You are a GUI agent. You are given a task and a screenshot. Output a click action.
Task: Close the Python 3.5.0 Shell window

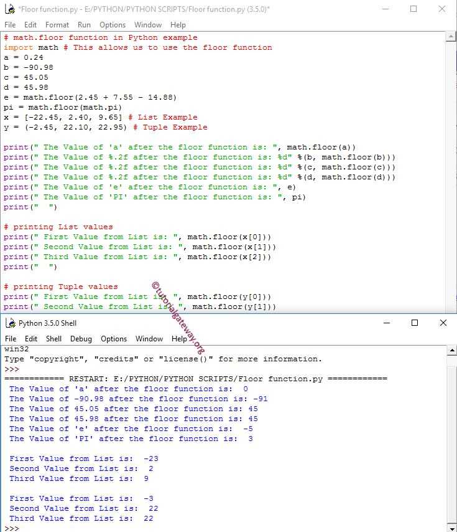(443, 323)
